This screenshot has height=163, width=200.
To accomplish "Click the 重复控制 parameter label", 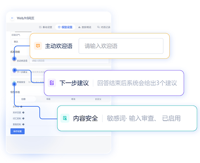I will 17,124.
